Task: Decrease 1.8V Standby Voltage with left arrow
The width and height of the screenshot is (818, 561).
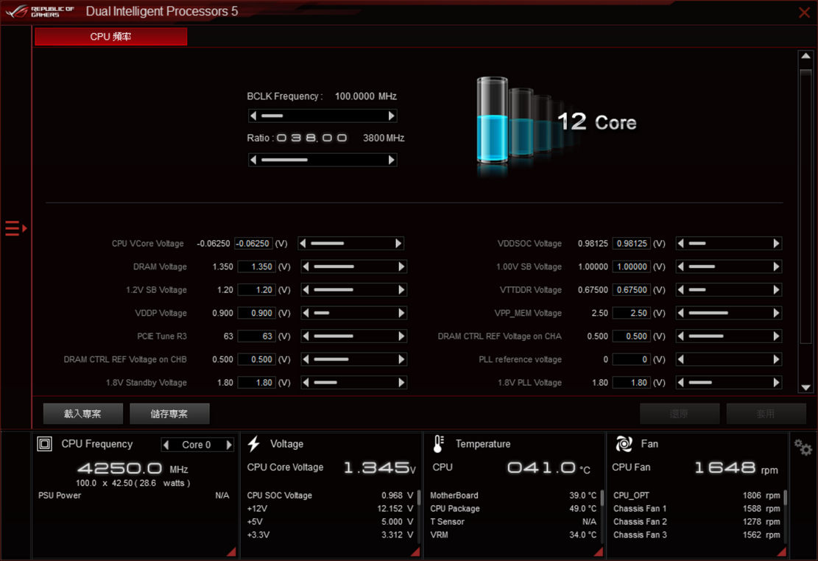Action: pos(306,383)
